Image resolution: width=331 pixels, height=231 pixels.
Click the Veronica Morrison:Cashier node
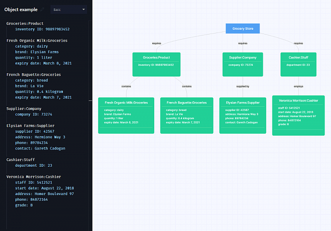[298, 115]
